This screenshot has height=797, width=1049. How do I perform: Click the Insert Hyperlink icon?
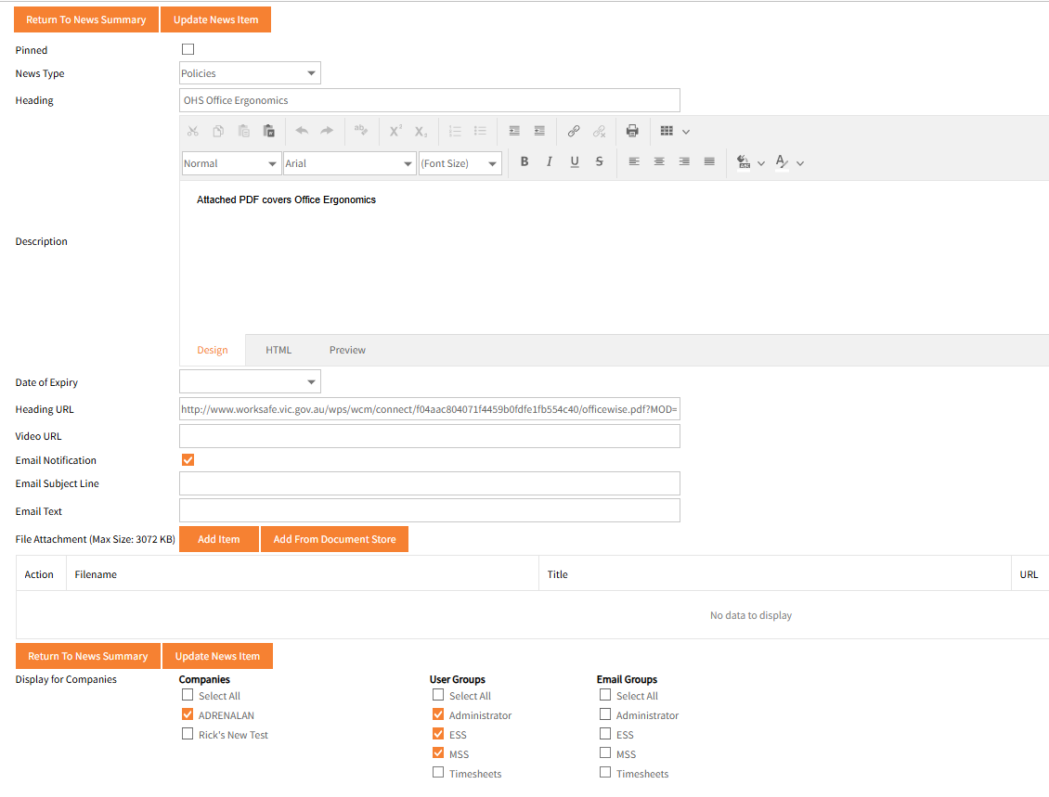[574, 131]
